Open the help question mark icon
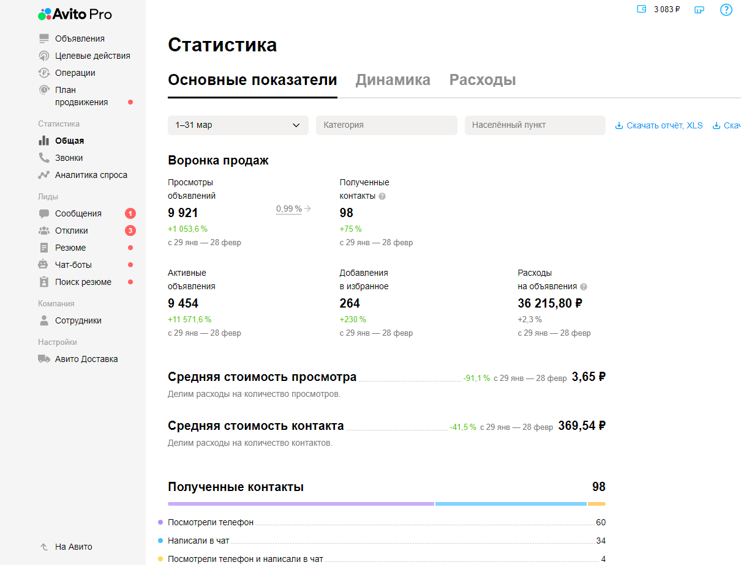This screenshot has width=741, height=565. [x=726, y=10]
